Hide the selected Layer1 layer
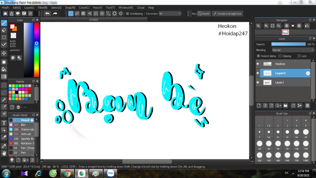316x178 pixels. pos(258,73)
